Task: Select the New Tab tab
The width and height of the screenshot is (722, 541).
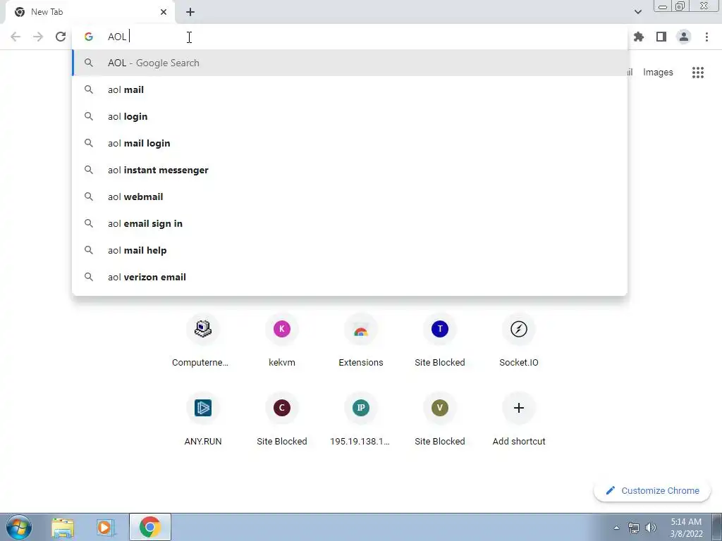Action: (90, 12)
